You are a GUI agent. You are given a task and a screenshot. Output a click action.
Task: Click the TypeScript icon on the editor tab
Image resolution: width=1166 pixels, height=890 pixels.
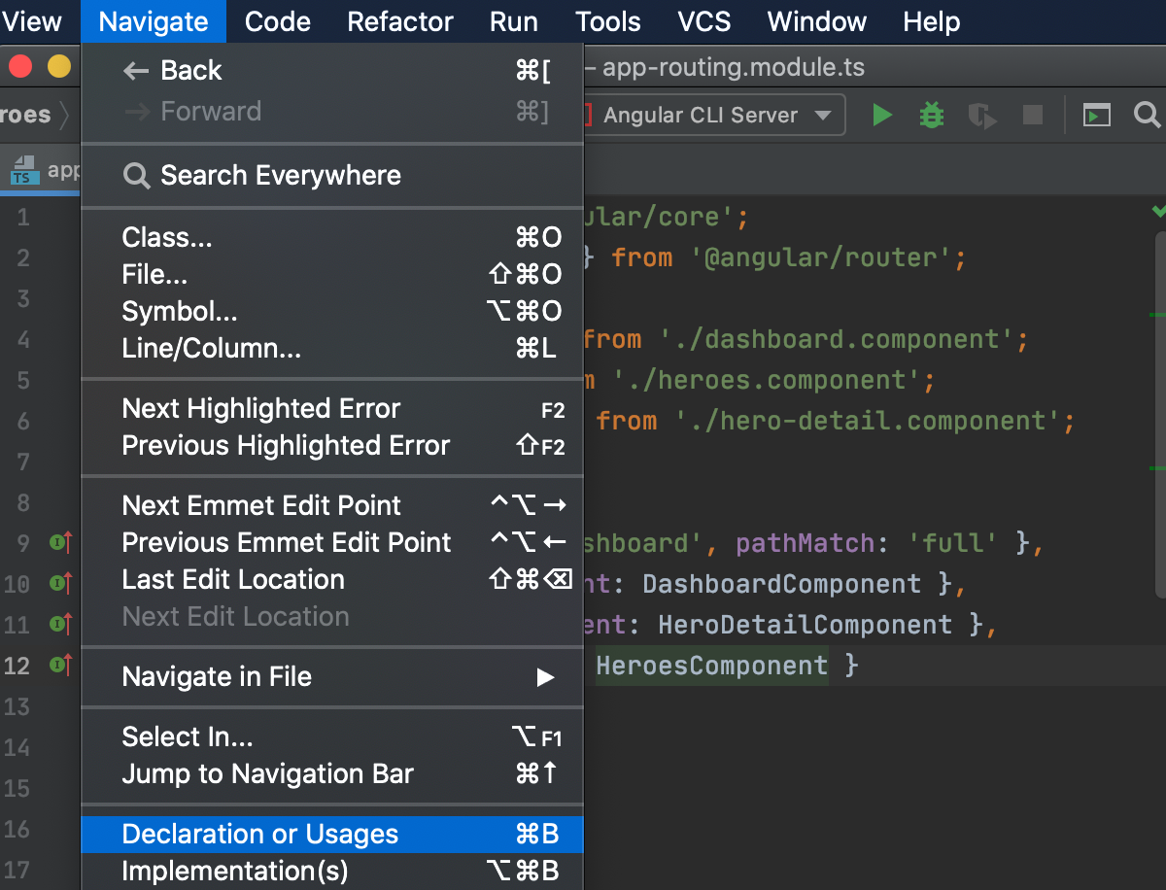pos(22,171)
